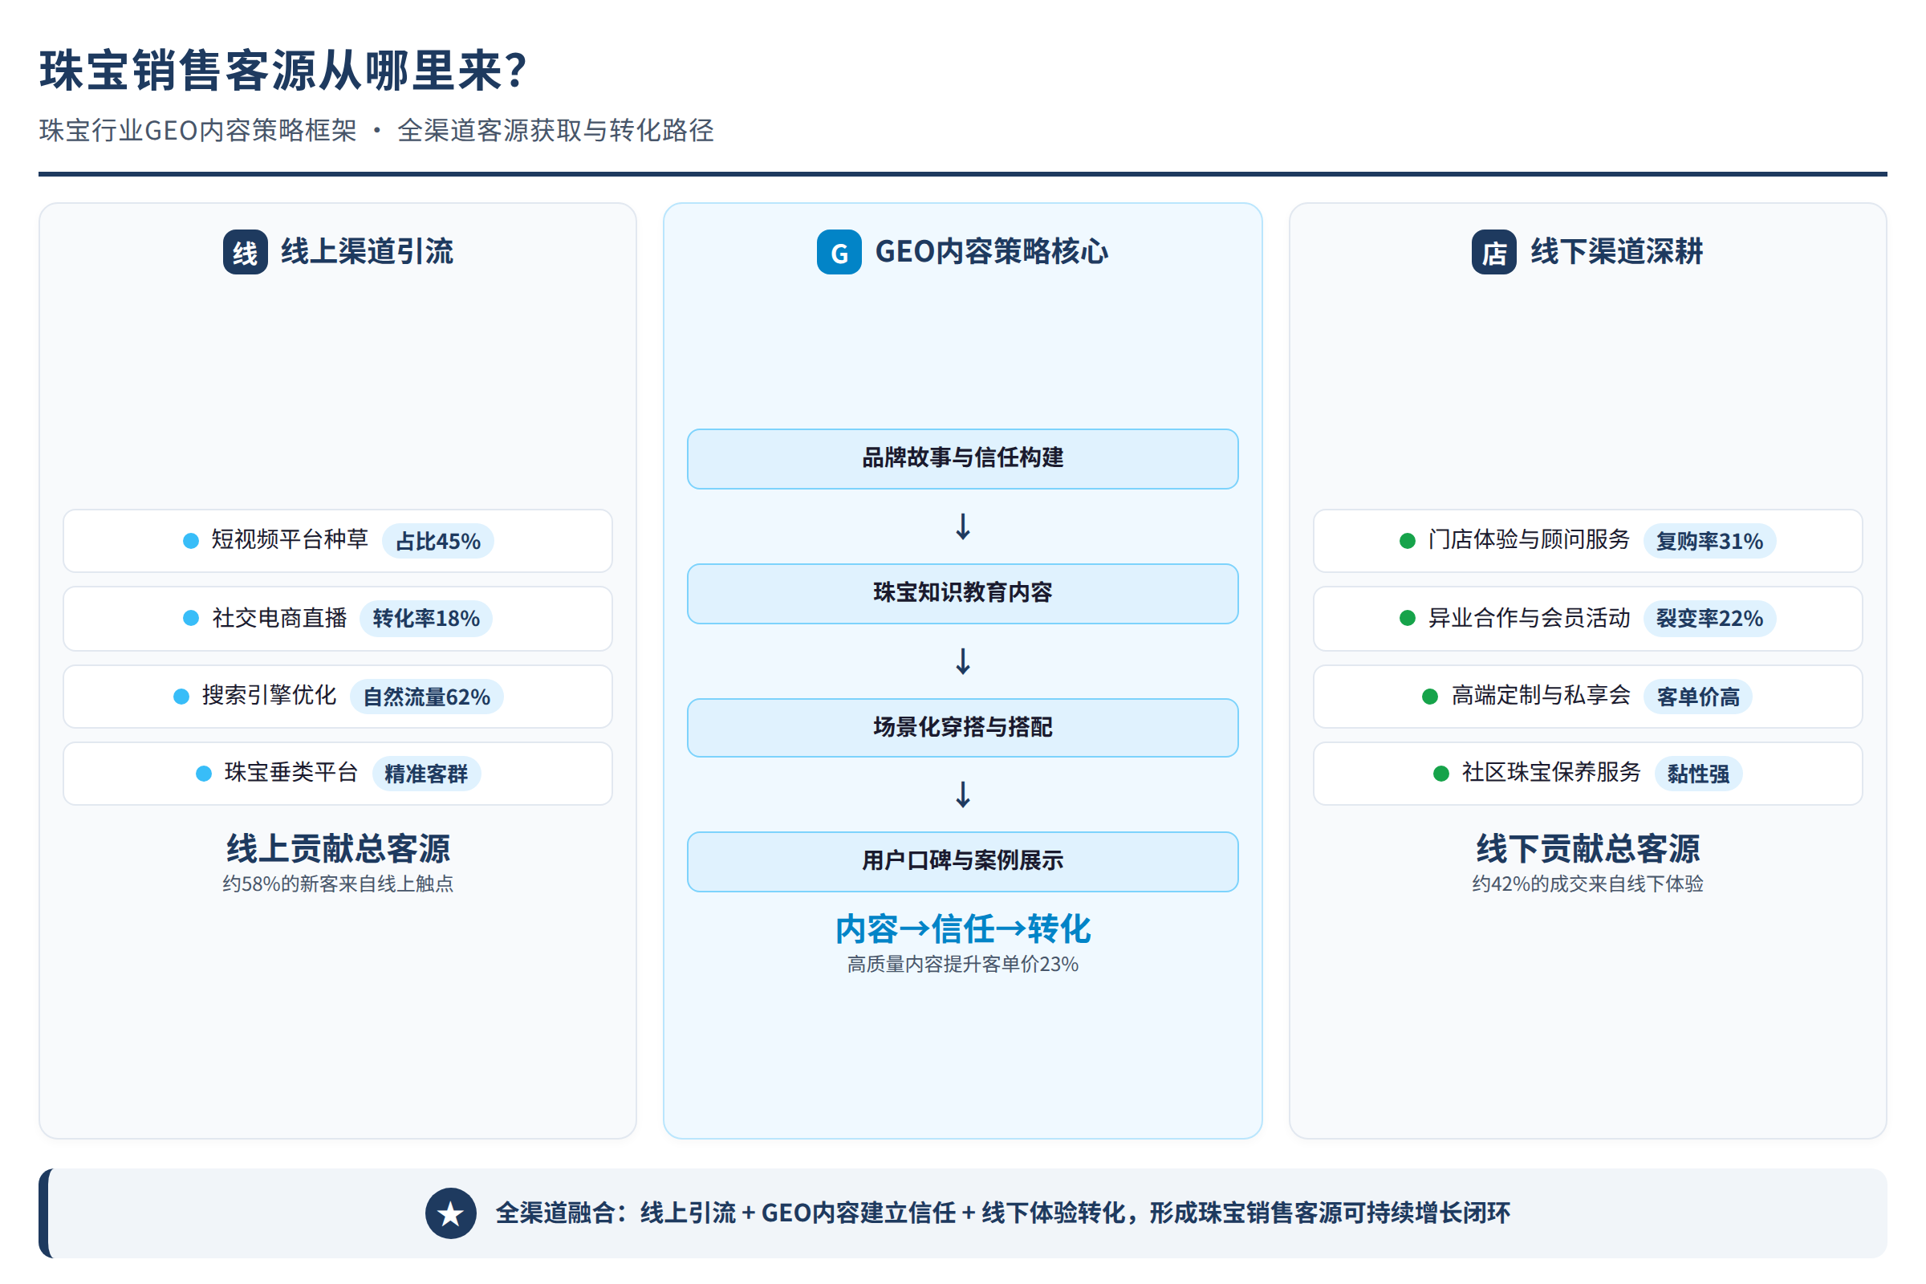Click the 高端定制与私享会 row label
The image size is (1926, 1284).
[x=1540, y=696]
